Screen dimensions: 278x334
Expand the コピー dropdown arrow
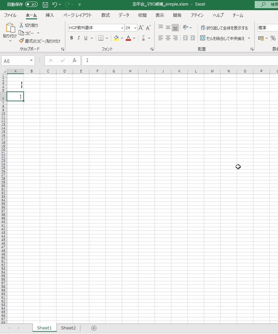(x=38, y=33)
